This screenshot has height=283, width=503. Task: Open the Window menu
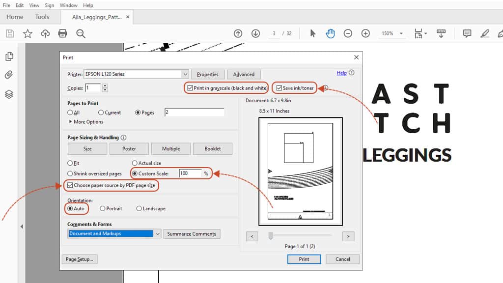coord(68,5)
